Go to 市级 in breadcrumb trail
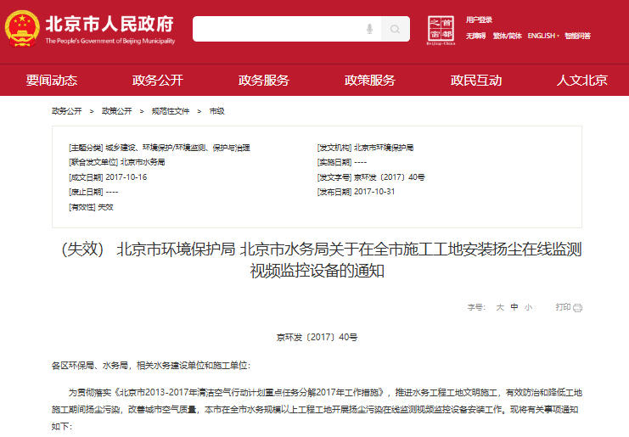 (217, 111)
